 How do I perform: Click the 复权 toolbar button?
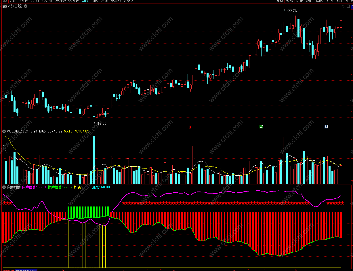pos(280,1)
